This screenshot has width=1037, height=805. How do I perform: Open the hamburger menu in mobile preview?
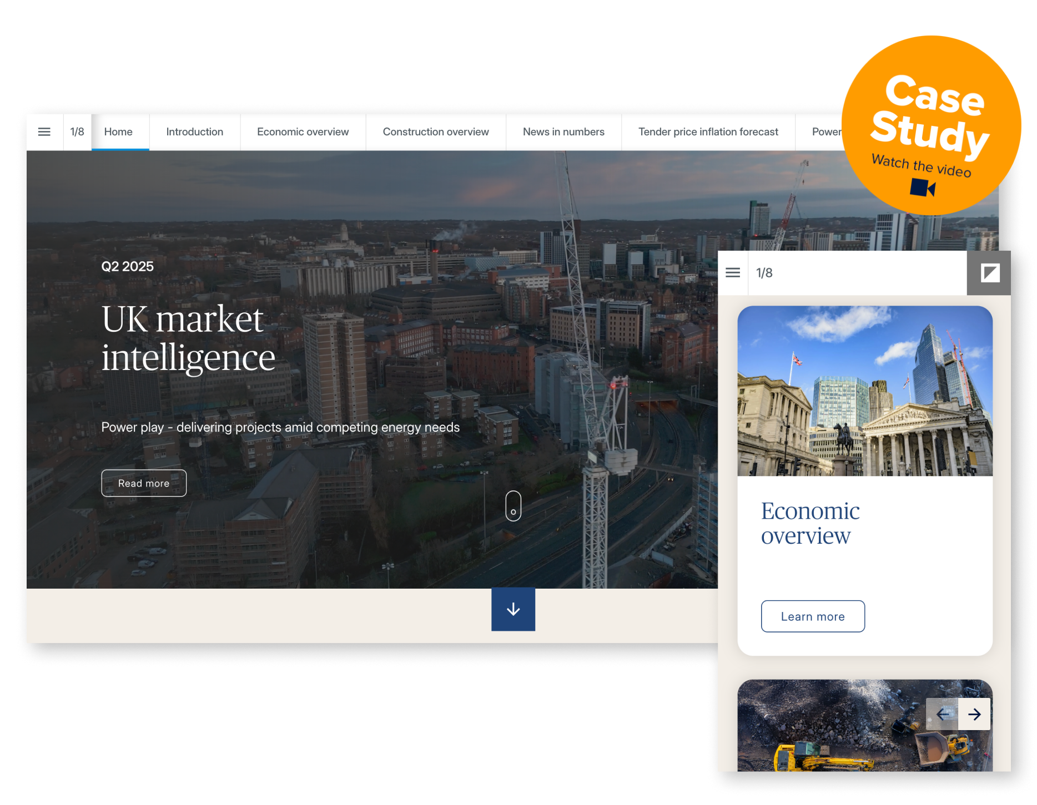pos(733,273)
